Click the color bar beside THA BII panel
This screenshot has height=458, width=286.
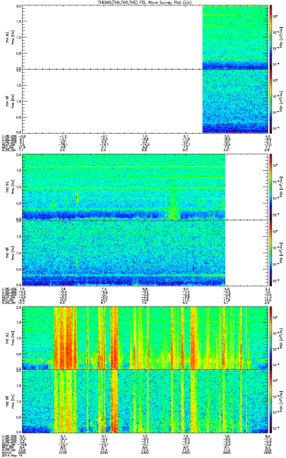coord(271,101)
